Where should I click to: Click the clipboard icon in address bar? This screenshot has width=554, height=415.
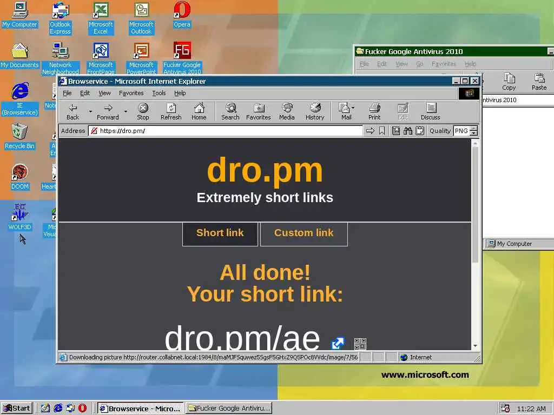420,131
